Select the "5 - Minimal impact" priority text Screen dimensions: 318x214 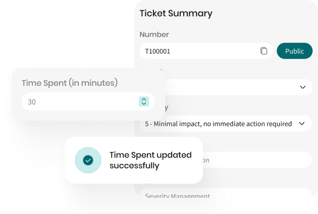coord(218,124)
